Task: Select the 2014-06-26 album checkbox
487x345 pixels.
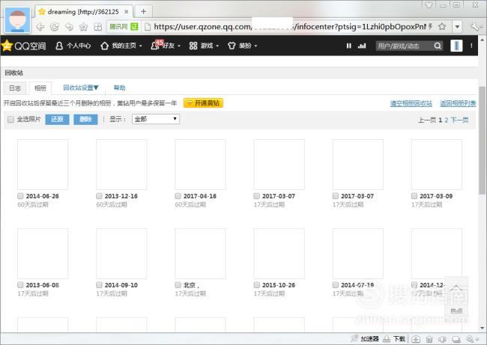Action: tap(20, 196)
